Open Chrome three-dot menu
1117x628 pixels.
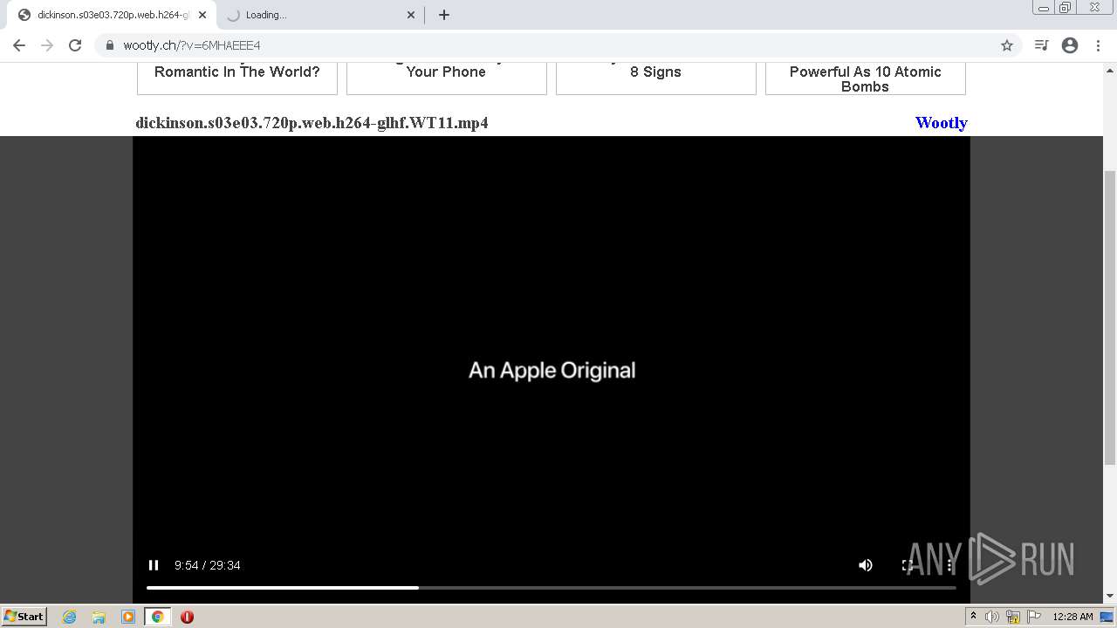click(1097, 45)
